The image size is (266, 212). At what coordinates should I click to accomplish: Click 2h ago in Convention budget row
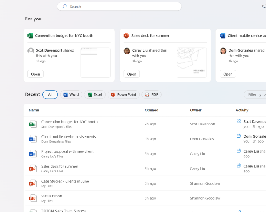(150, 124)
